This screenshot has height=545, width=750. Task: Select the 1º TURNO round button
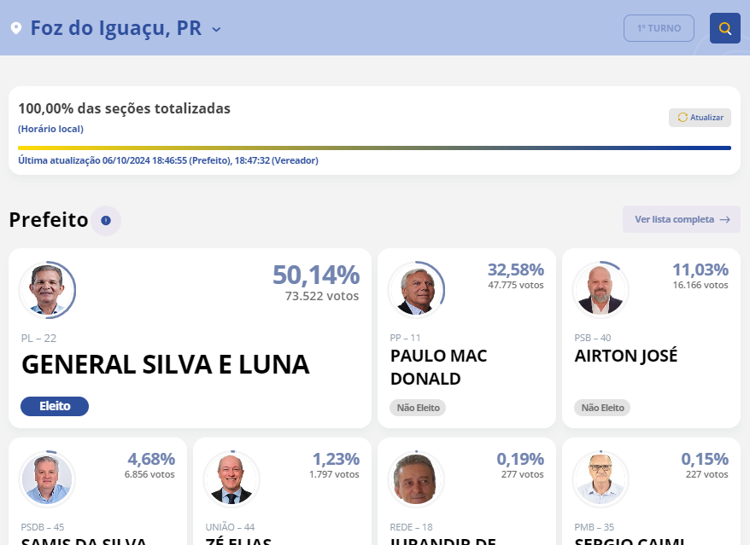point(659,28)
